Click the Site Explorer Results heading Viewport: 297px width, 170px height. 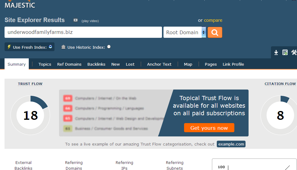point(35,20)
